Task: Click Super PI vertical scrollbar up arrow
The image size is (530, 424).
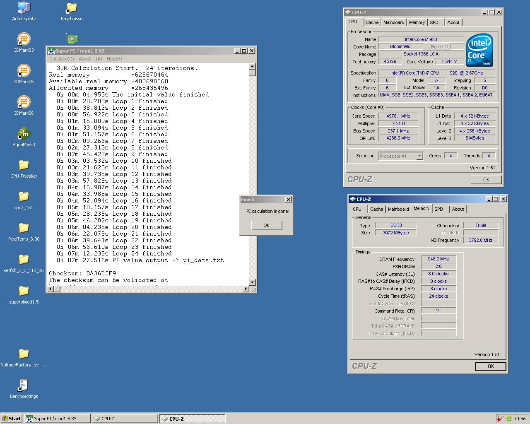Action: (252, 66)
